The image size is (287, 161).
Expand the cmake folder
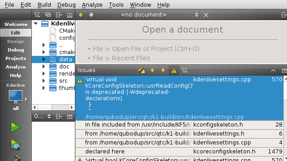tap(43, 52)
